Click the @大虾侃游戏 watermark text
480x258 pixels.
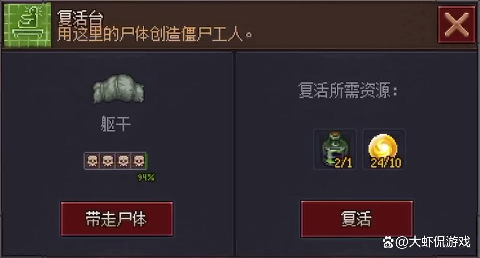[433, 242]
